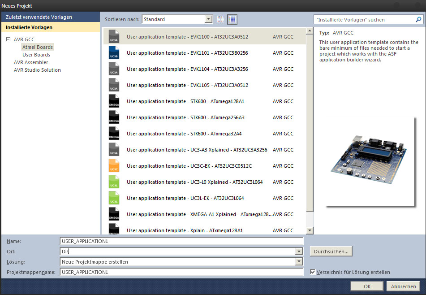
Task: Click the UC3A icon of EVK1105 template
Action: click(114, 85)
